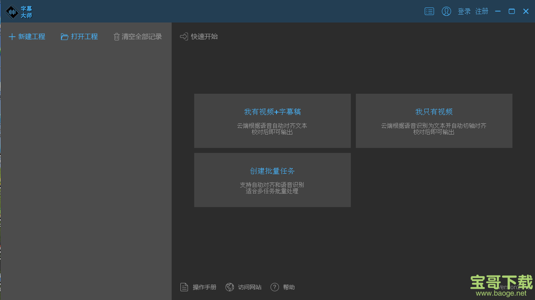The height and width of the screenshot is (300, 535).
Task: Click the 注册 register link
Action: click(x=482, y=11)
